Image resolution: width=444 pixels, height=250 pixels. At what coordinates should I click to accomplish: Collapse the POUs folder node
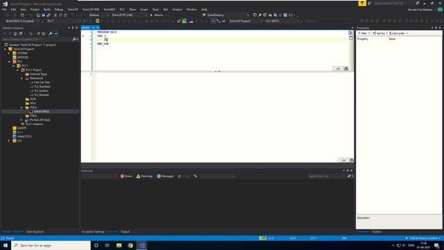pos(22,108)
